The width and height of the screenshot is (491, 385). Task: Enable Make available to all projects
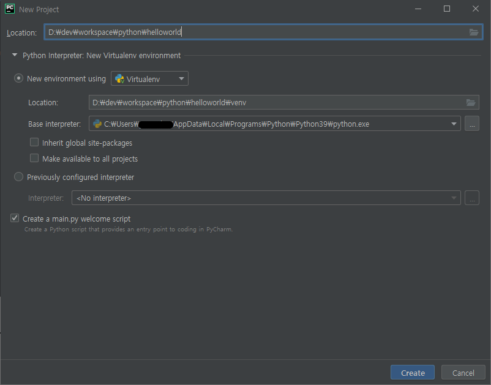tap(34, 158)
